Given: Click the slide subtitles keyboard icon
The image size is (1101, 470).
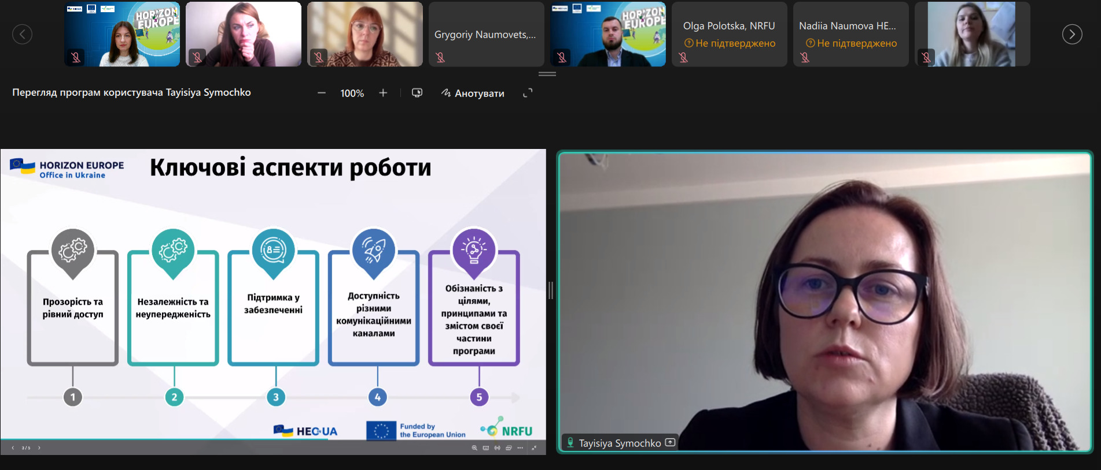Looking at the screenshot, I should [486, 447].
